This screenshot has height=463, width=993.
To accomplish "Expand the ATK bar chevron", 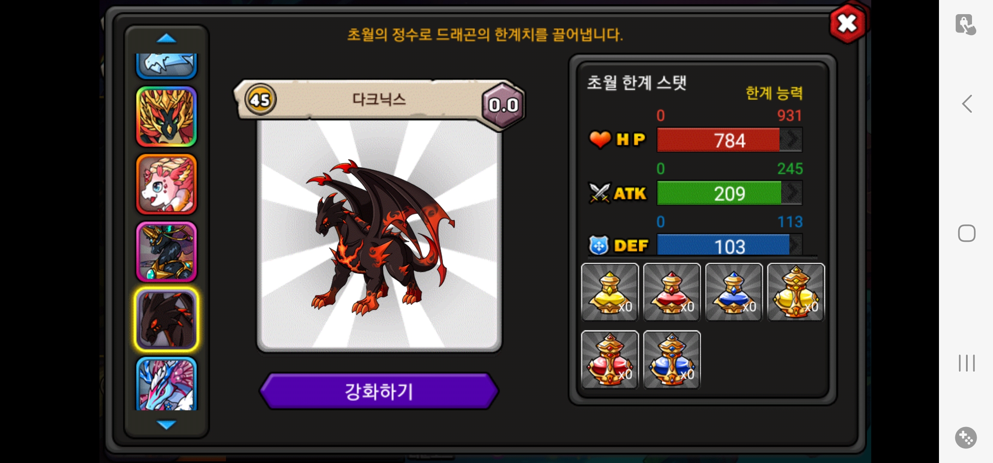I will point(791,193).
